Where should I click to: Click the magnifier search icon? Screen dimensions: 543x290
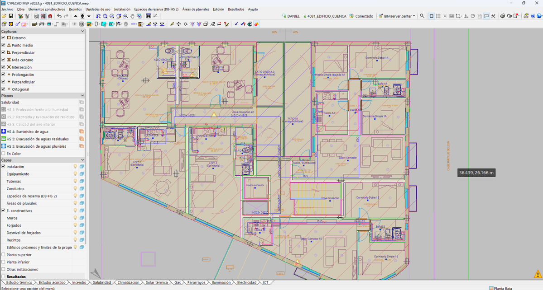(422, 16)
